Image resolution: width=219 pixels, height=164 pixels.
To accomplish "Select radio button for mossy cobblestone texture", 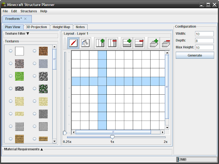I will (35, 88).
